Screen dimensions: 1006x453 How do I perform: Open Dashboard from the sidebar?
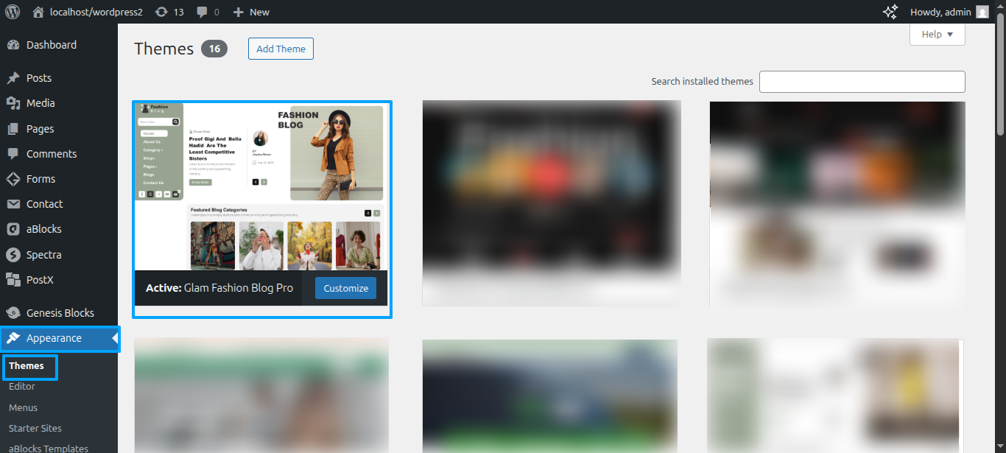pyautogui.click(x=51, y=45)
